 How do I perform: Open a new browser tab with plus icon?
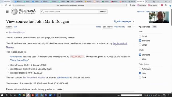(x=147, y=2)
